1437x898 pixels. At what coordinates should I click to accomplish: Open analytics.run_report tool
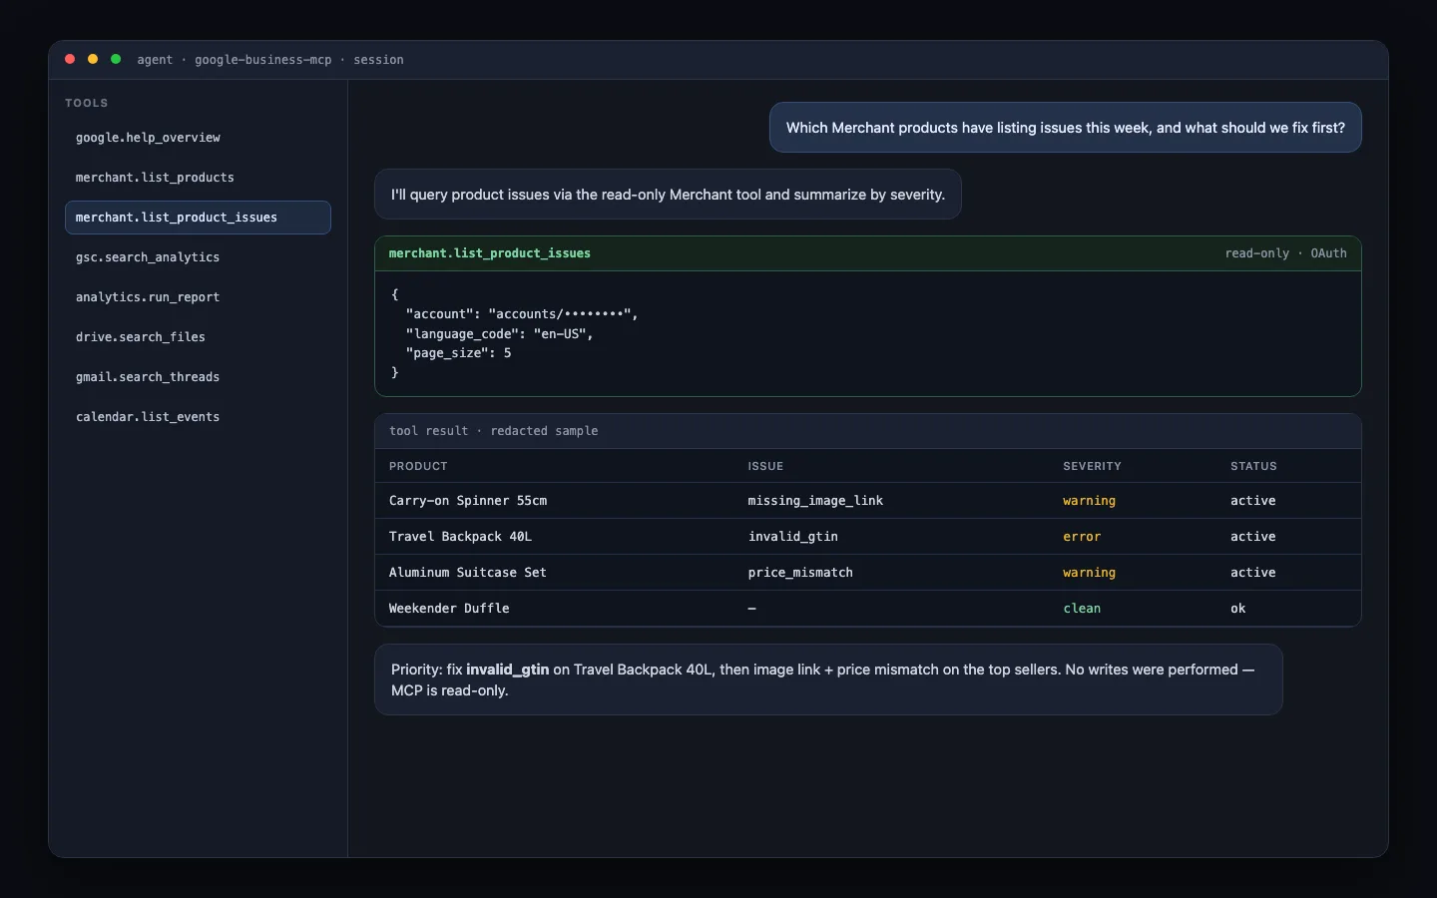point(198,297)
